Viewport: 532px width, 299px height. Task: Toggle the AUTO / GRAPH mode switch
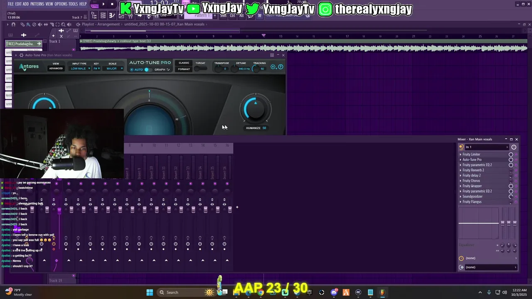[148, 69]
